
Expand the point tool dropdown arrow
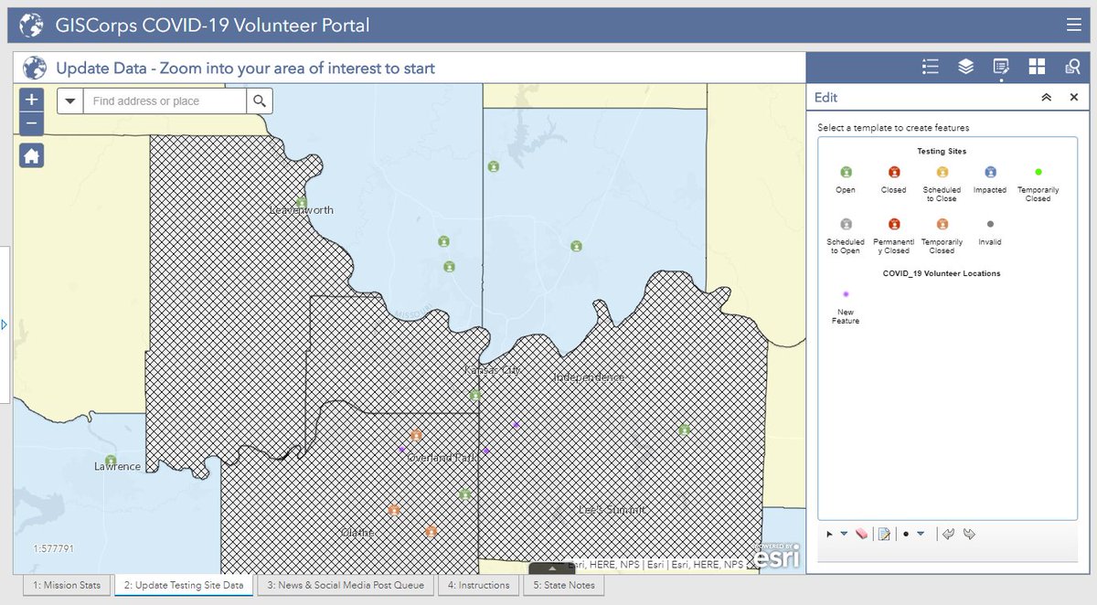pos(921,534)
